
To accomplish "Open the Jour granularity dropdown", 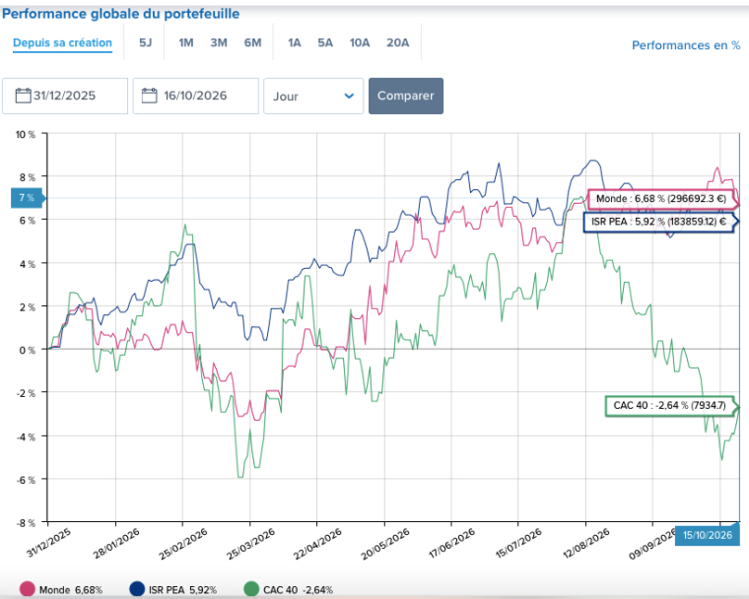I will [313, 96].
